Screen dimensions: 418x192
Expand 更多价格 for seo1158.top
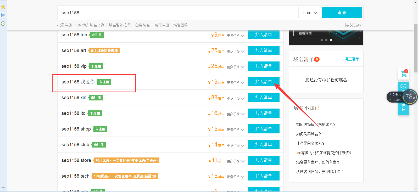[236, 36]
